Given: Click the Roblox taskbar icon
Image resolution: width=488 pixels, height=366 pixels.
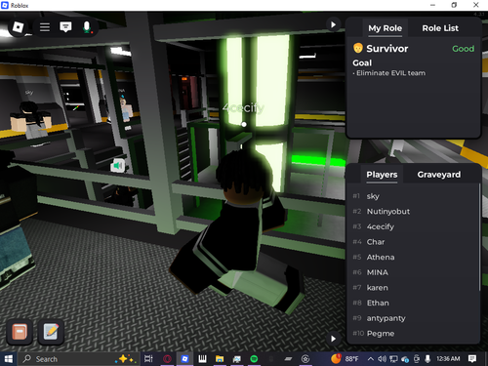Looking at the screenshot, I should 184,359.
